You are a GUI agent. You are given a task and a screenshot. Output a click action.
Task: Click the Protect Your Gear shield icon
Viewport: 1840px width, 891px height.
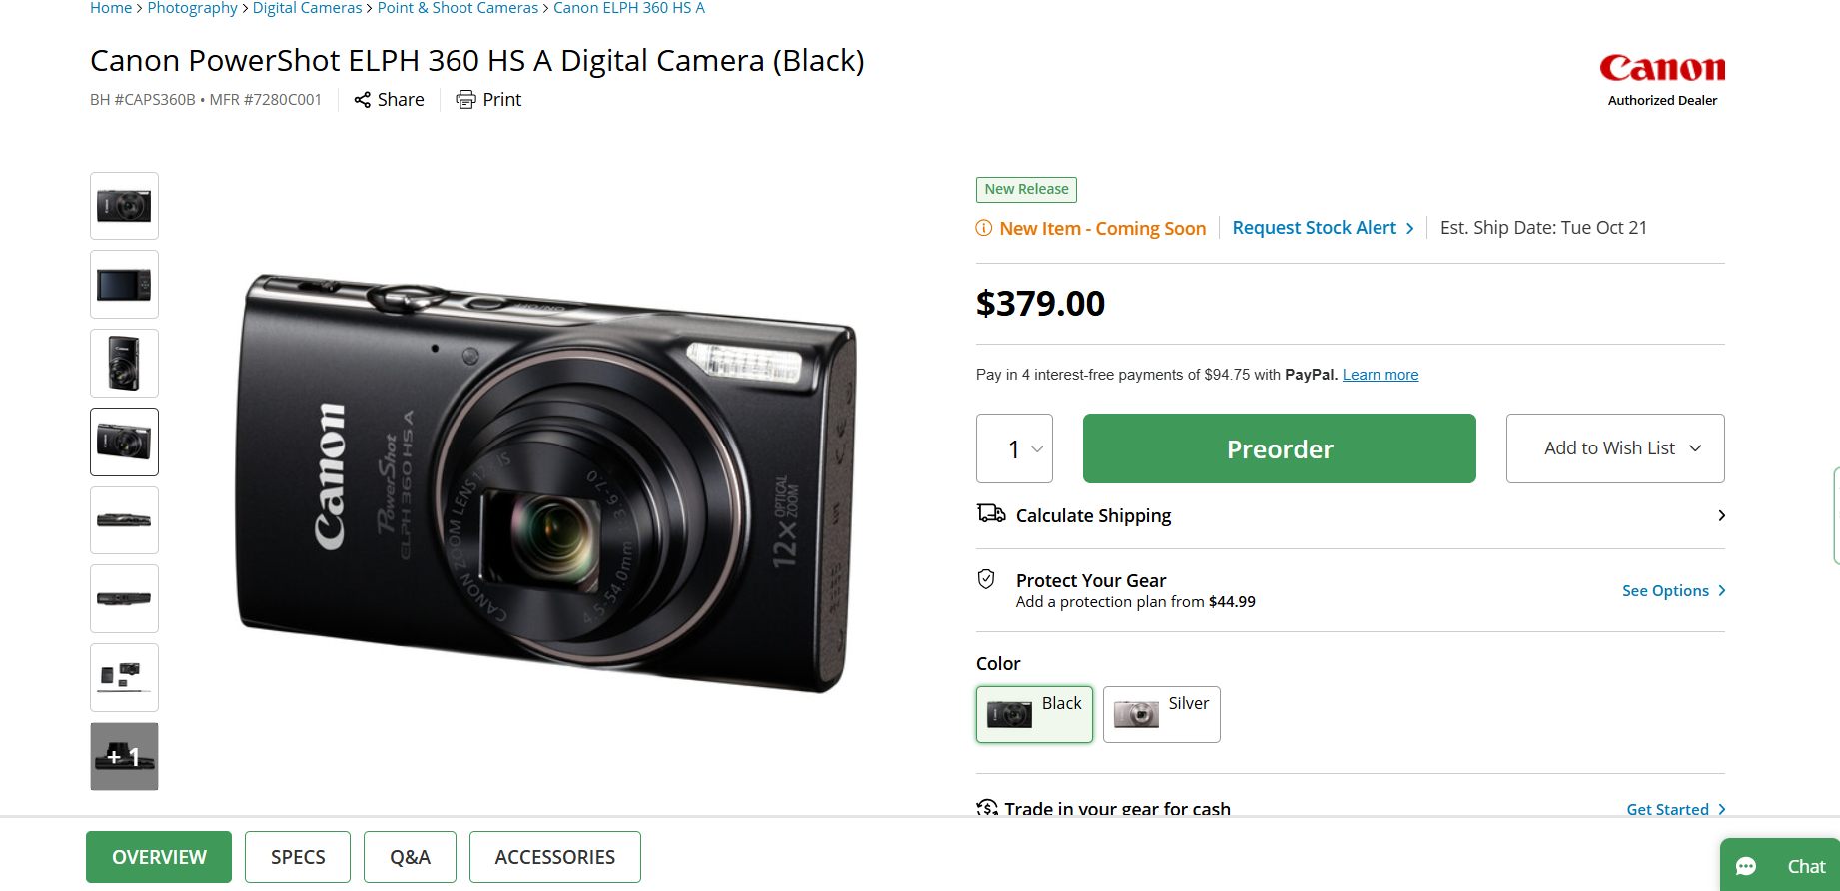pyautogui.click(x=986, y=579)
